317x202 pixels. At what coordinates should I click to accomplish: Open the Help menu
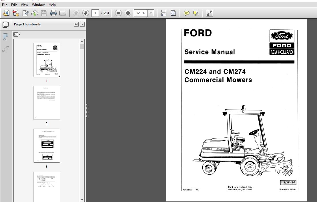52,5
